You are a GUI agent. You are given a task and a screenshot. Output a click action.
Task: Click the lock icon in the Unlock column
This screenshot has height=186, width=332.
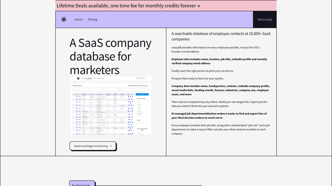(x=77, y=96)
